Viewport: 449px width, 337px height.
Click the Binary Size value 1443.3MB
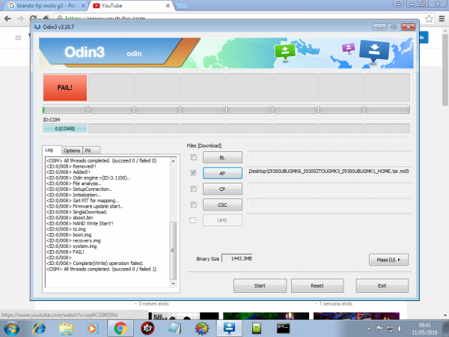coord(237,258)
